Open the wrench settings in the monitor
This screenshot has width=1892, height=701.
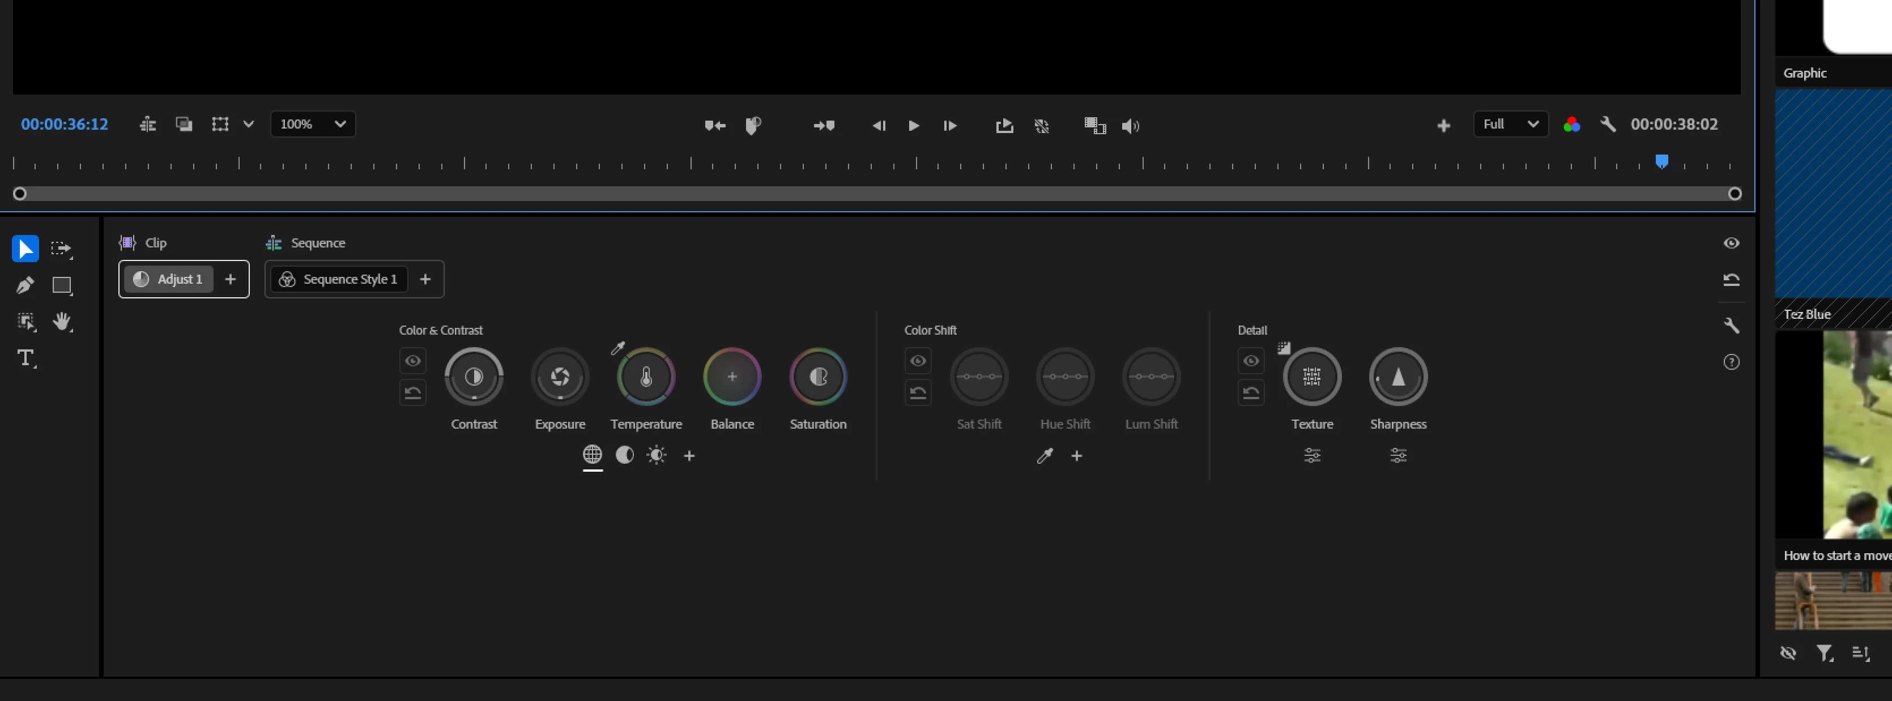(x=1608, y=124)
